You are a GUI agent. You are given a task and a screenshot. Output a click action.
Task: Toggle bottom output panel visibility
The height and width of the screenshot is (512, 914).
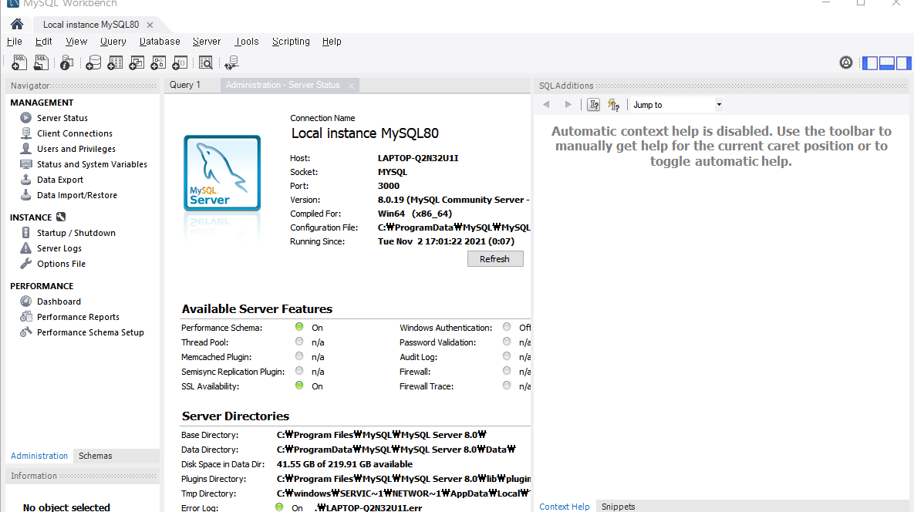click(x=886, y=63)
